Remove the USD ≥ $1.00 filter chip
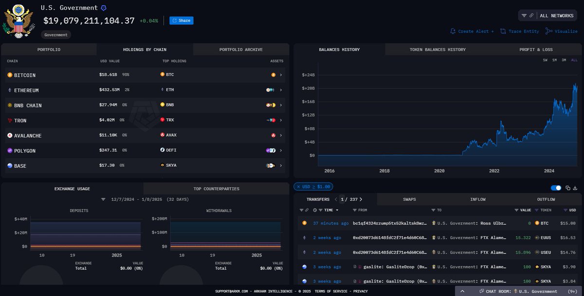This screenshot has width=584, height=296. click(x=298, y=187)
